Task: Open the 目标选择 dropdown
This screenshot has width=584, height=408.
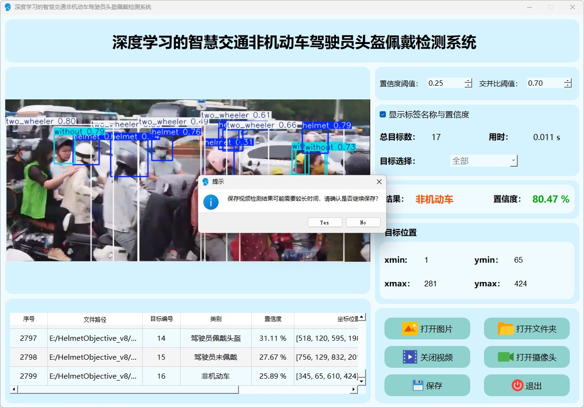Action: (x=484, y=161)
